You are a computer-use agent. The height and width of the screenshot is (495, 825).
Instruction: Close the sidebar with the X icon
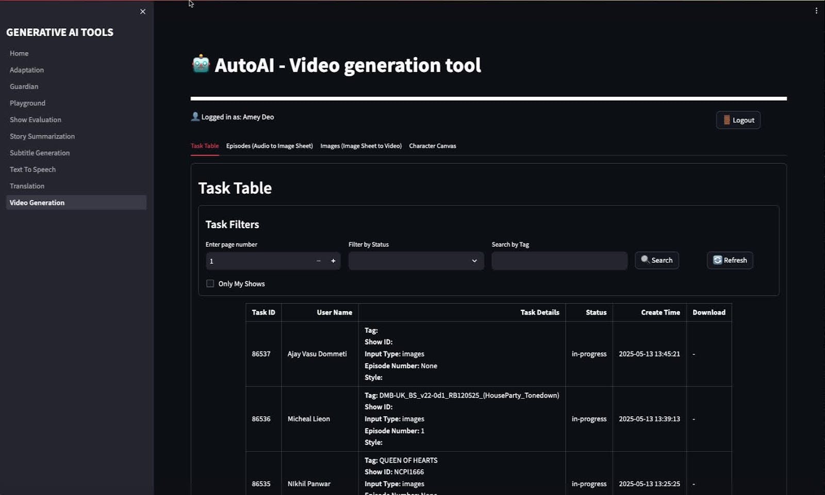pos(143,12)
